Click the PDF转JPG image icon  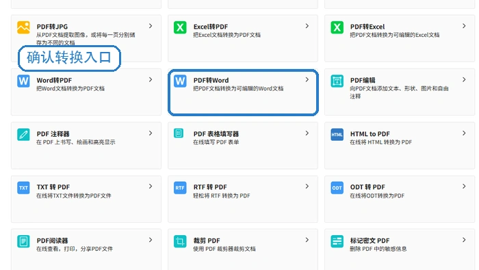(23, 27)
